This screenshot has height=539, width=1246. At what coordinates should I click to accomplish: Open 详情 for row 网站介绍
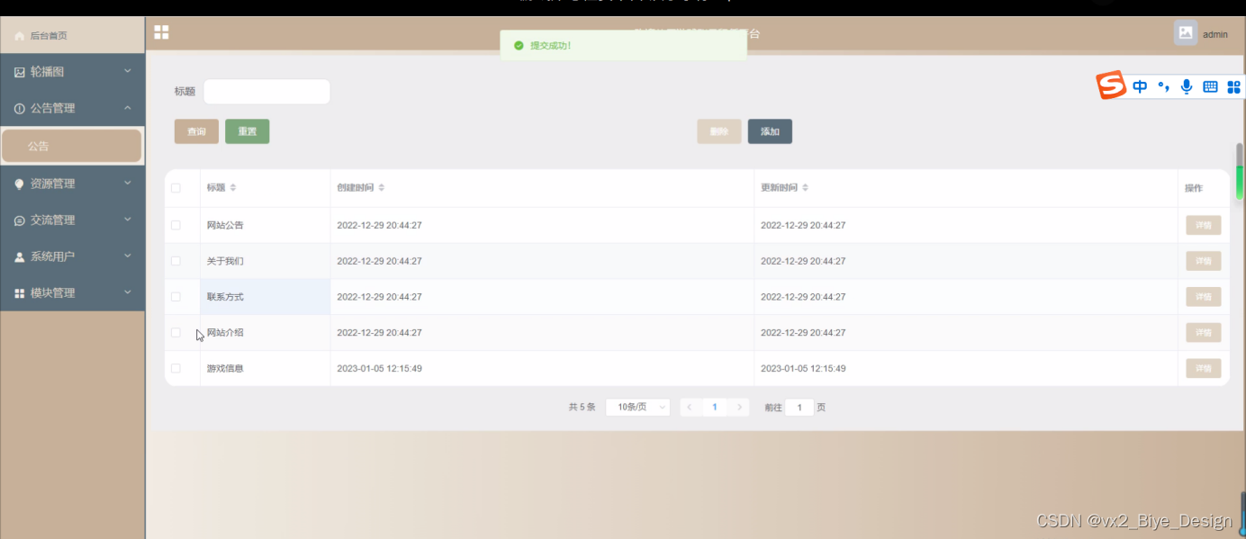1203,333
